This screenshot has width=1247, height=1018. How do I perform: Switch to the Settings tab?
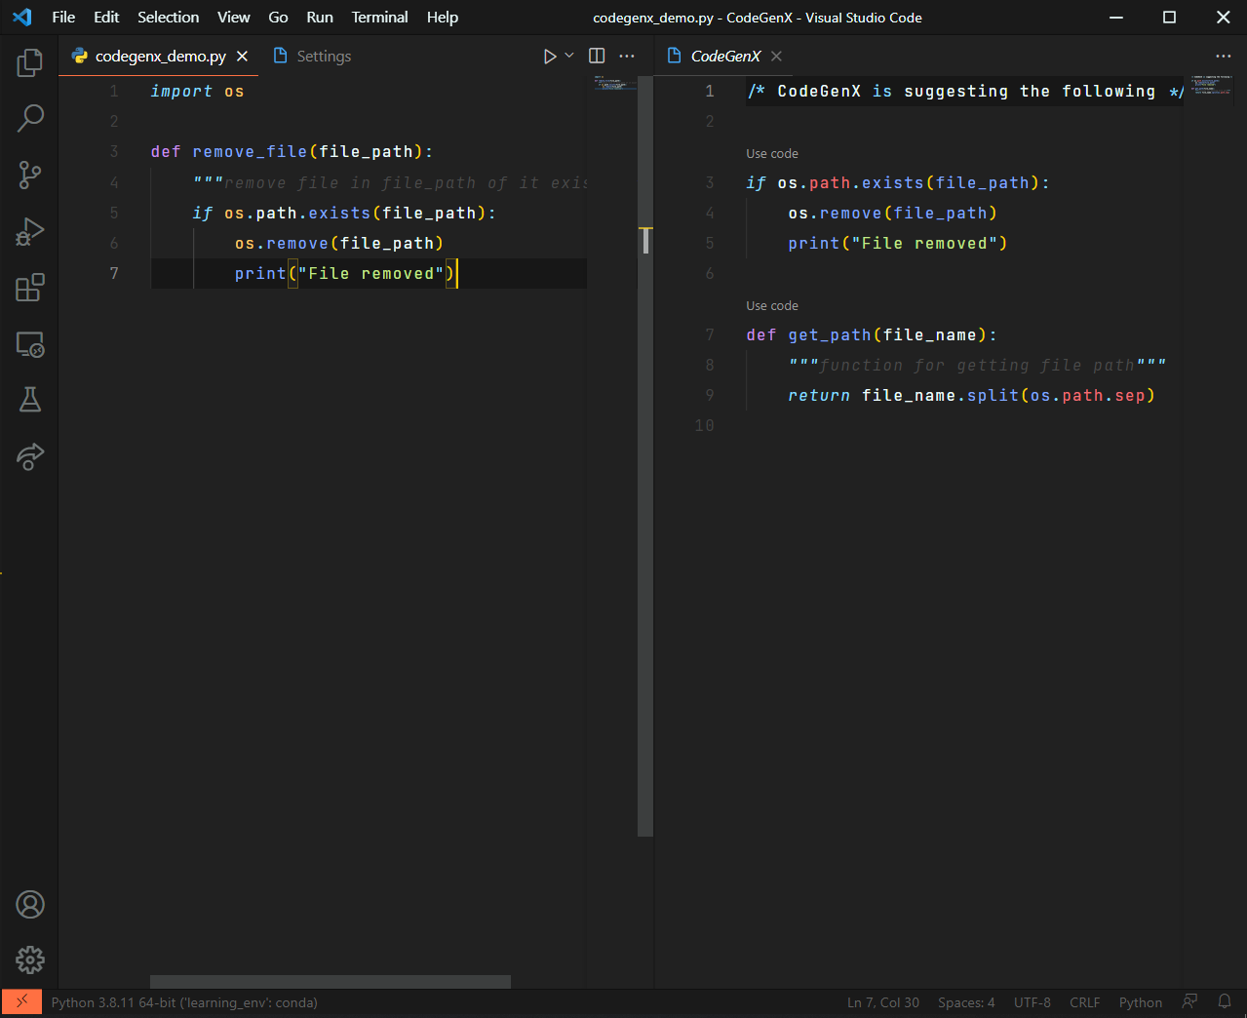313,57
